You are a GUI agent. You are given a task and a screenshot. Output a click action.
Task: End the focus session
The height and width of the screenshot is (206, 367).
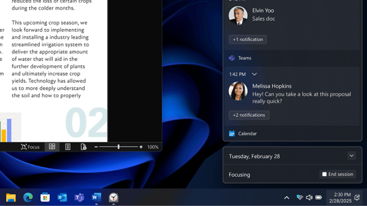pos(338,174)
